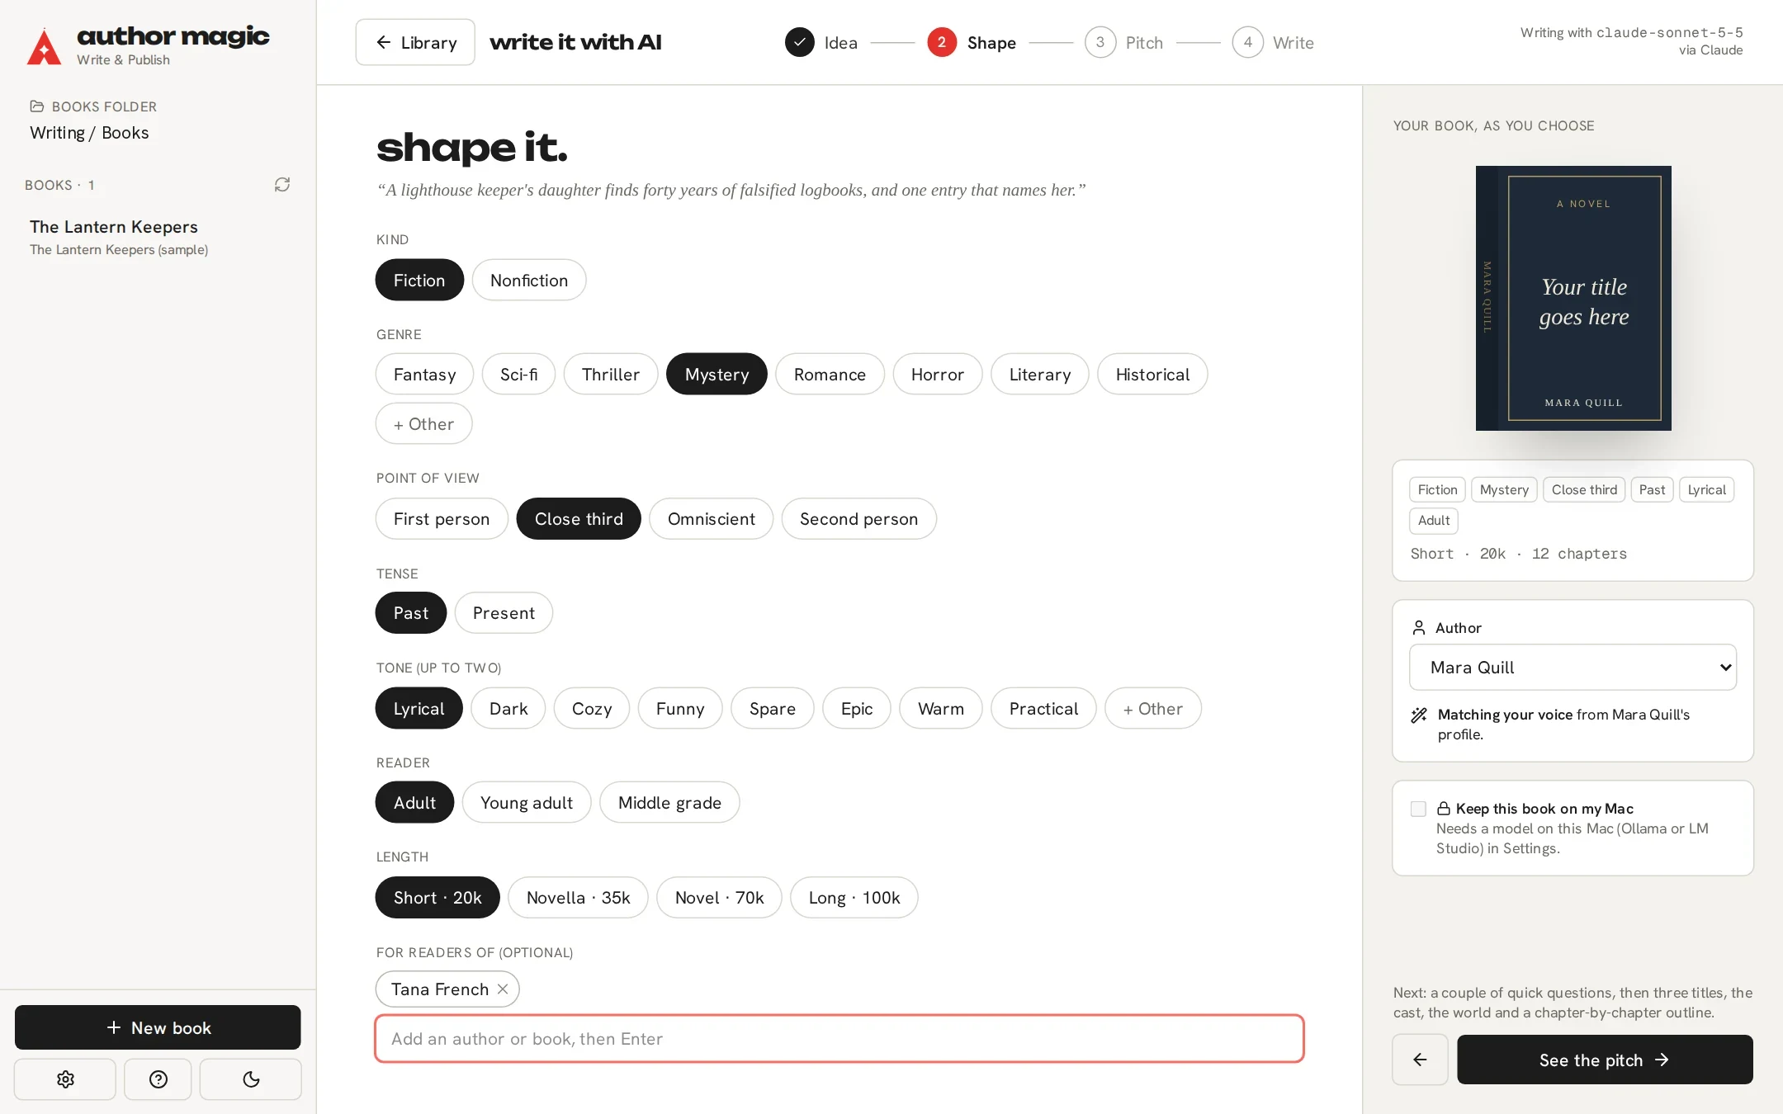Pick Young adult reader
The width and height of the screenshot is (1783, 1114).
[527, 803]
